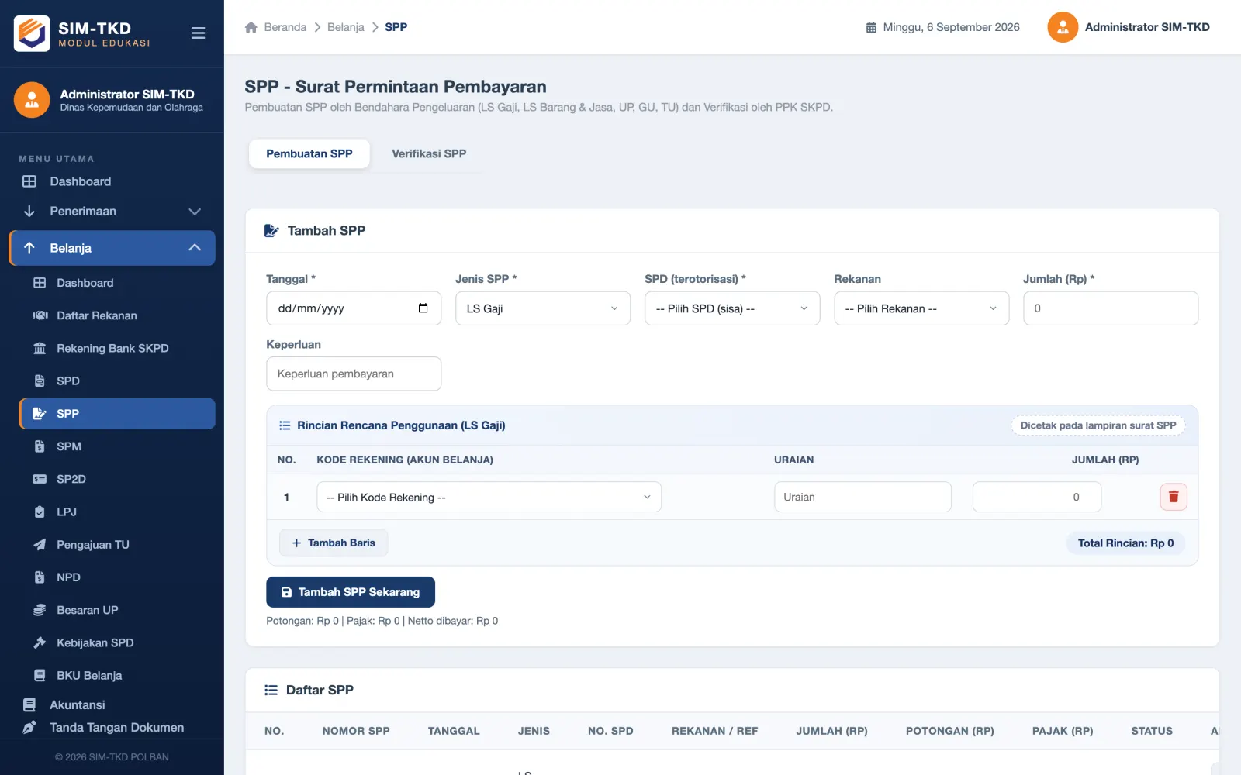1241x775 pixels.
Task: Collapse the Belanja sidebar menu
Action: [x=112, y=248]
